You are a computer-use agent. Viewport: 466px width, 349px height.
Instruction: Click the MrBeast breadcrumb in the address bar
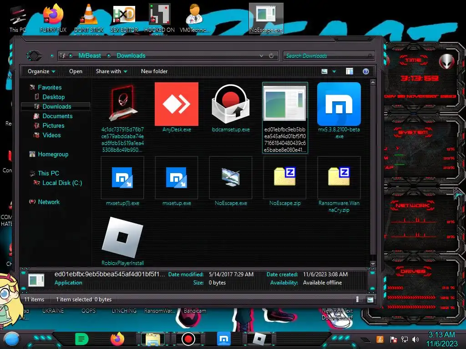coord(90,56)
